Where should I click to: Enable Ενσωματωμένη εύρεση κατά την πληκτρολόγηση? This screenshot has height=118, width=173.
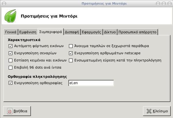[71, 60]
